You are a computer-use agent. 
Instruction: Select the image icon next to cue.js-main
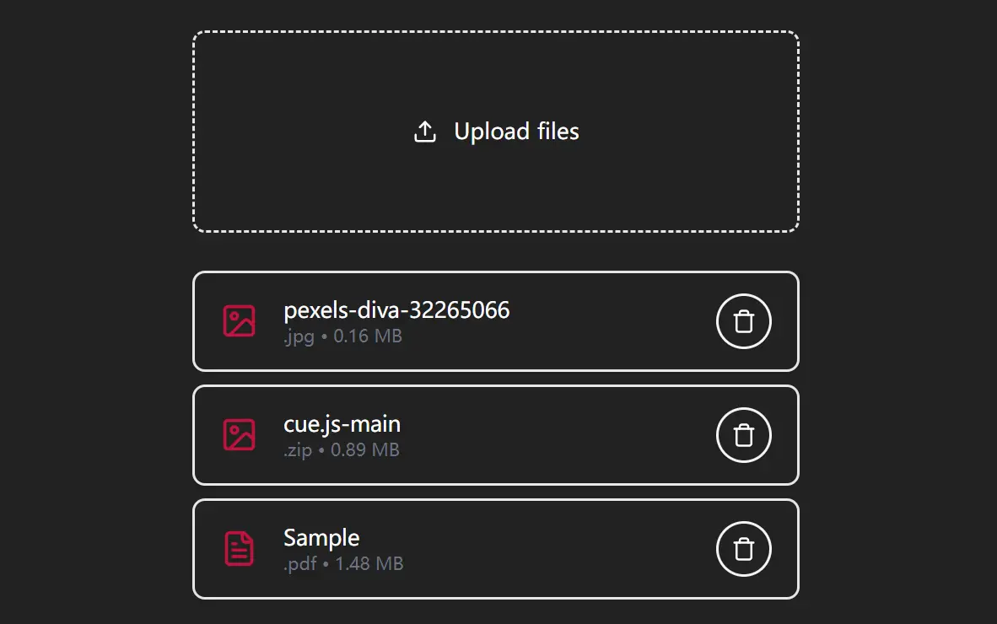click(x=239, y=435)
